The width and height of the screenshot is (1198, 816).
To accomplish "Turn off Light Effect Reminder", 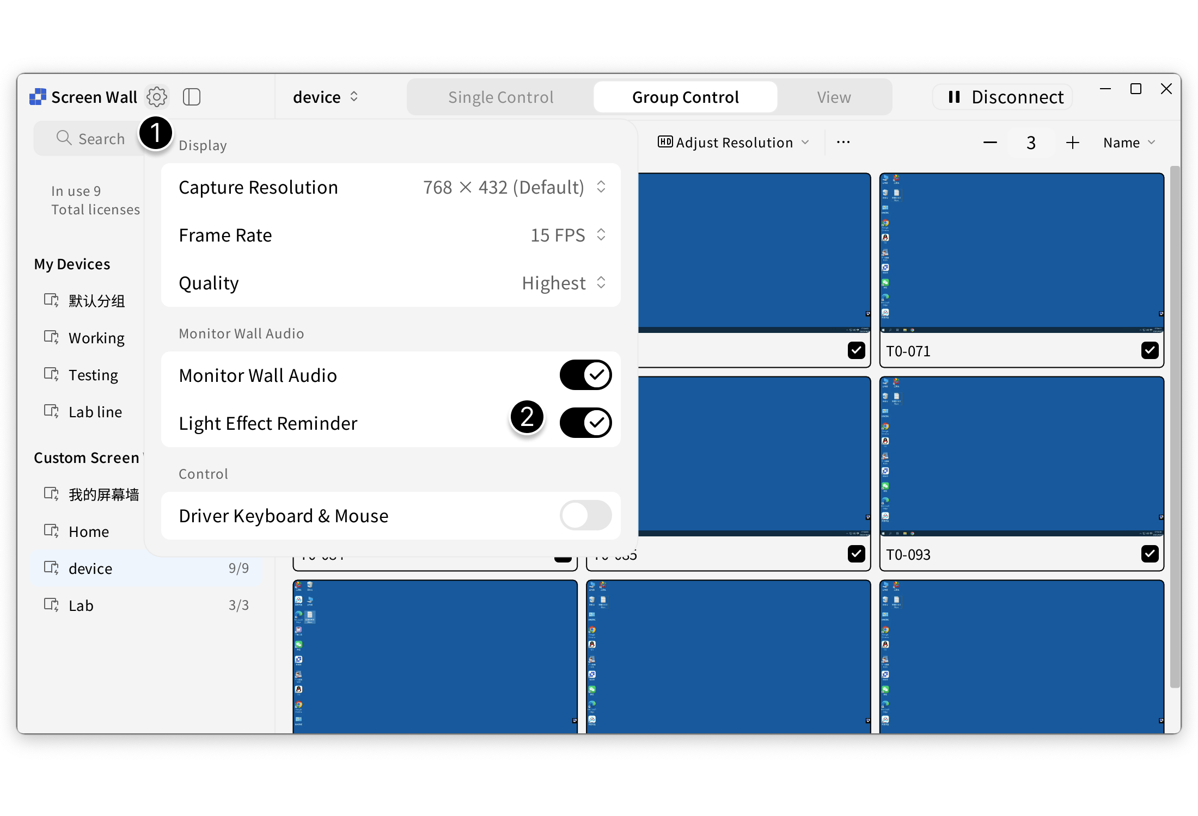I will click(585, 423).
